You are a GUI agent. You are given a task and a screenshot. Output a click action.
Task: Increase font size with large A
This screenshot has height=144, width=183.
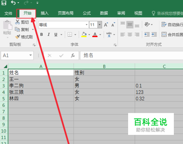tap(106, 25)
